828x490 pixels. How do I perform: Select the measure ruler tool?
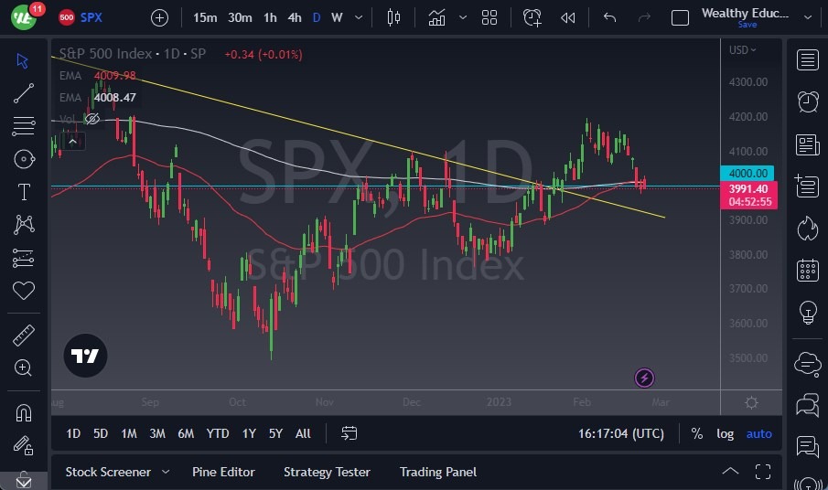point(24,336)
